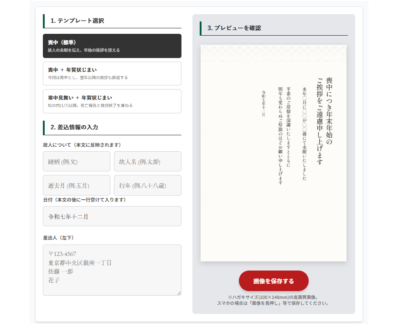Select the 喪中（標準） template
Image resolution: width=393 pixels, height=324 pixels.
[112, 46]
